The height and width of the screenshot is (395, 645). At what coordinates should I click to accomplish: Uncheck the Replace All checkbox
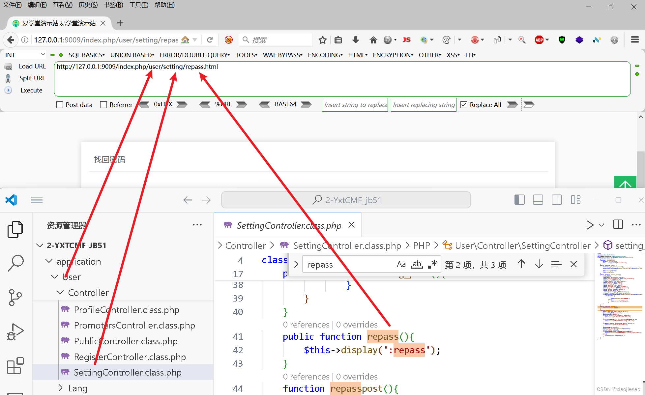tap(464, 105)
